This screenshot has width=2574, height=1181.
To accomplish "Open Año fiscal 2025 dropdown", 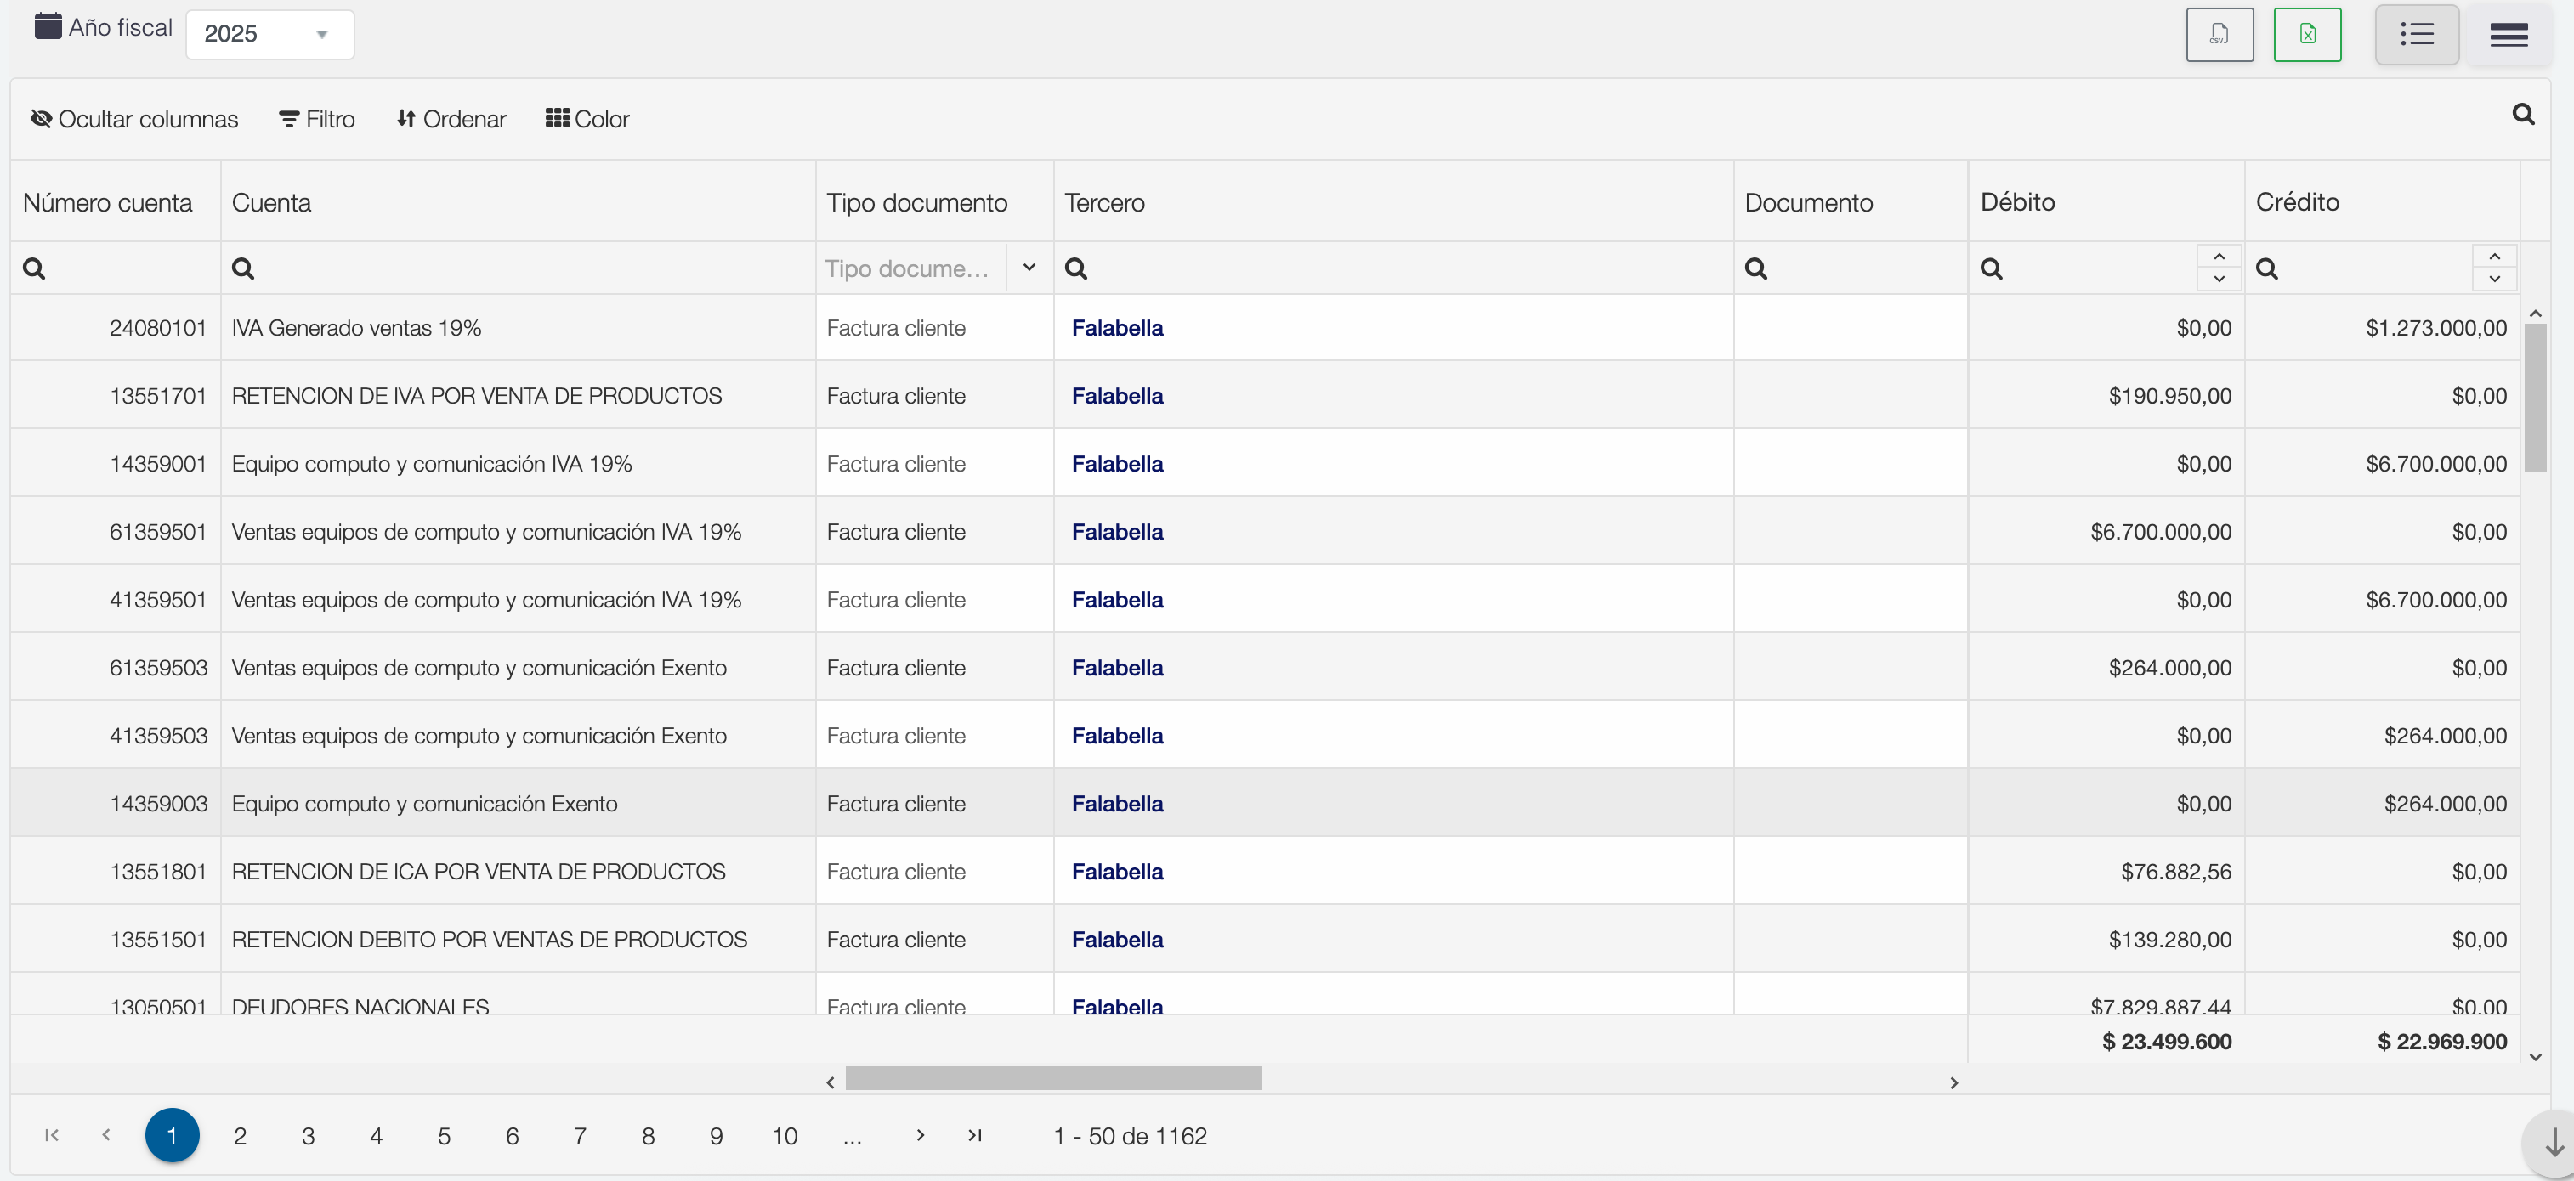I will (x=269, y=35).
